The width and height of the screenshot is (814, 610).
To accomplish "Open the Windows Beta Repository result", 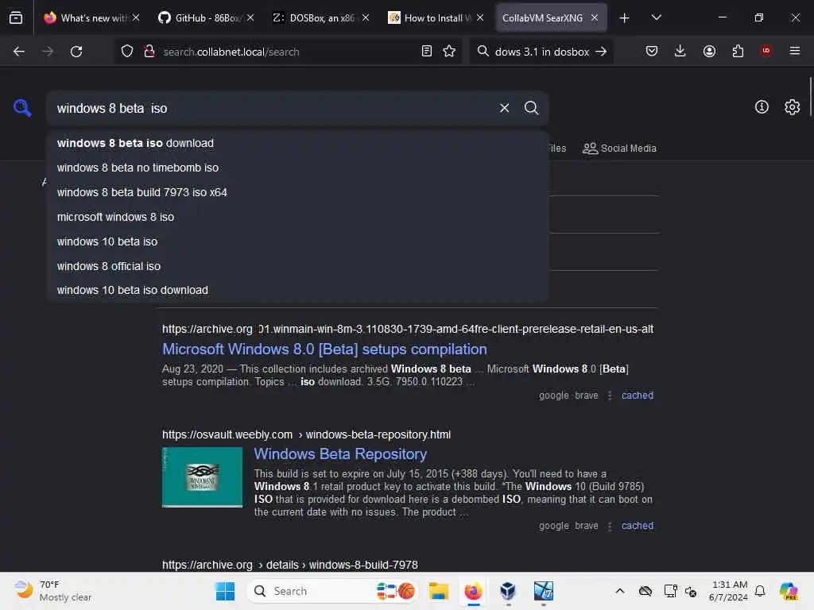I will coord(340,454).
